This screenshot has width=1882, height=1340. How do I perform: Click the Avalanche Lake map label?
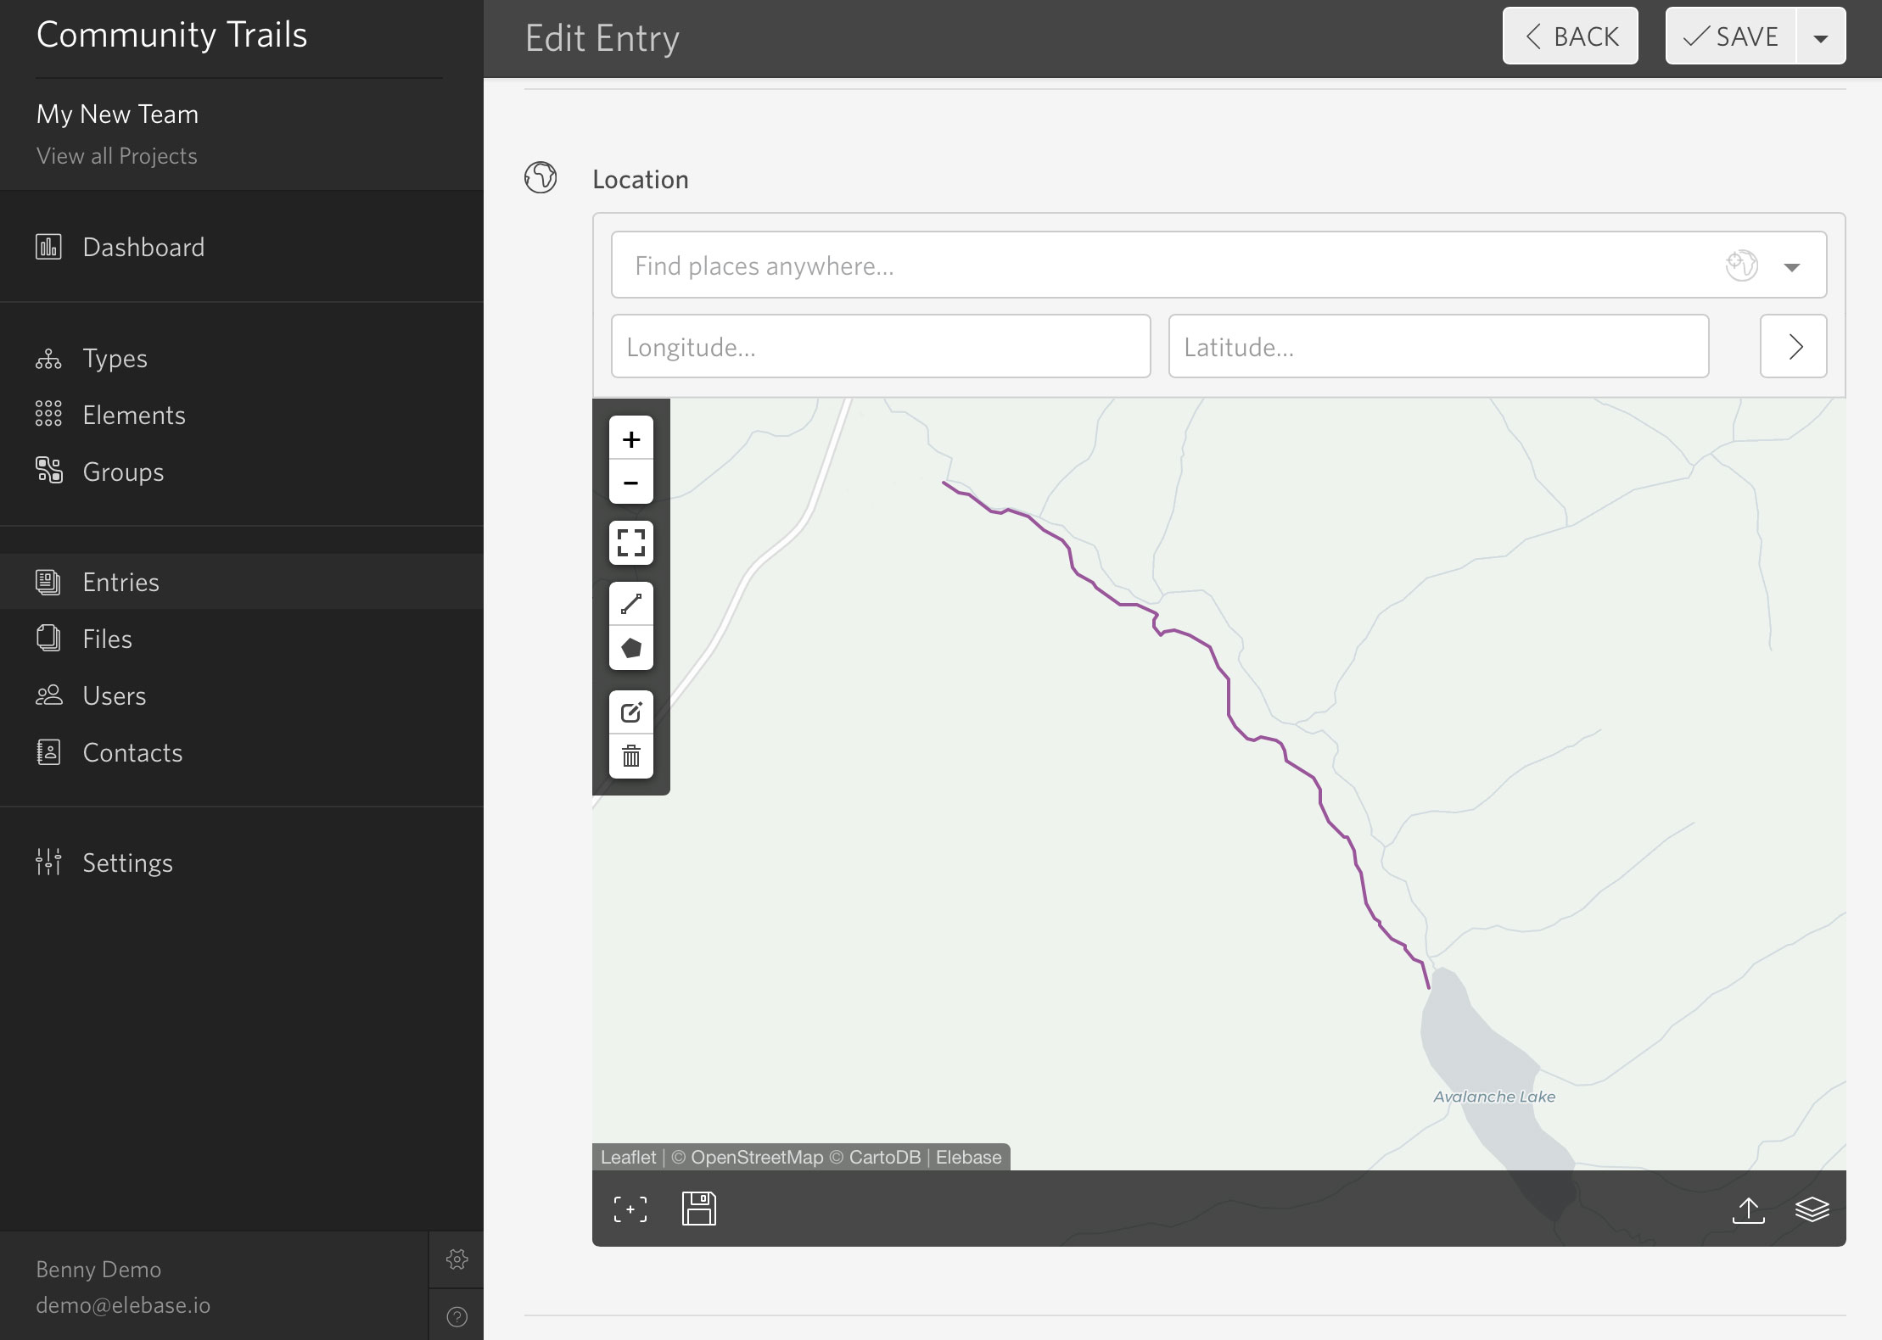[x=1494, y=1097]
